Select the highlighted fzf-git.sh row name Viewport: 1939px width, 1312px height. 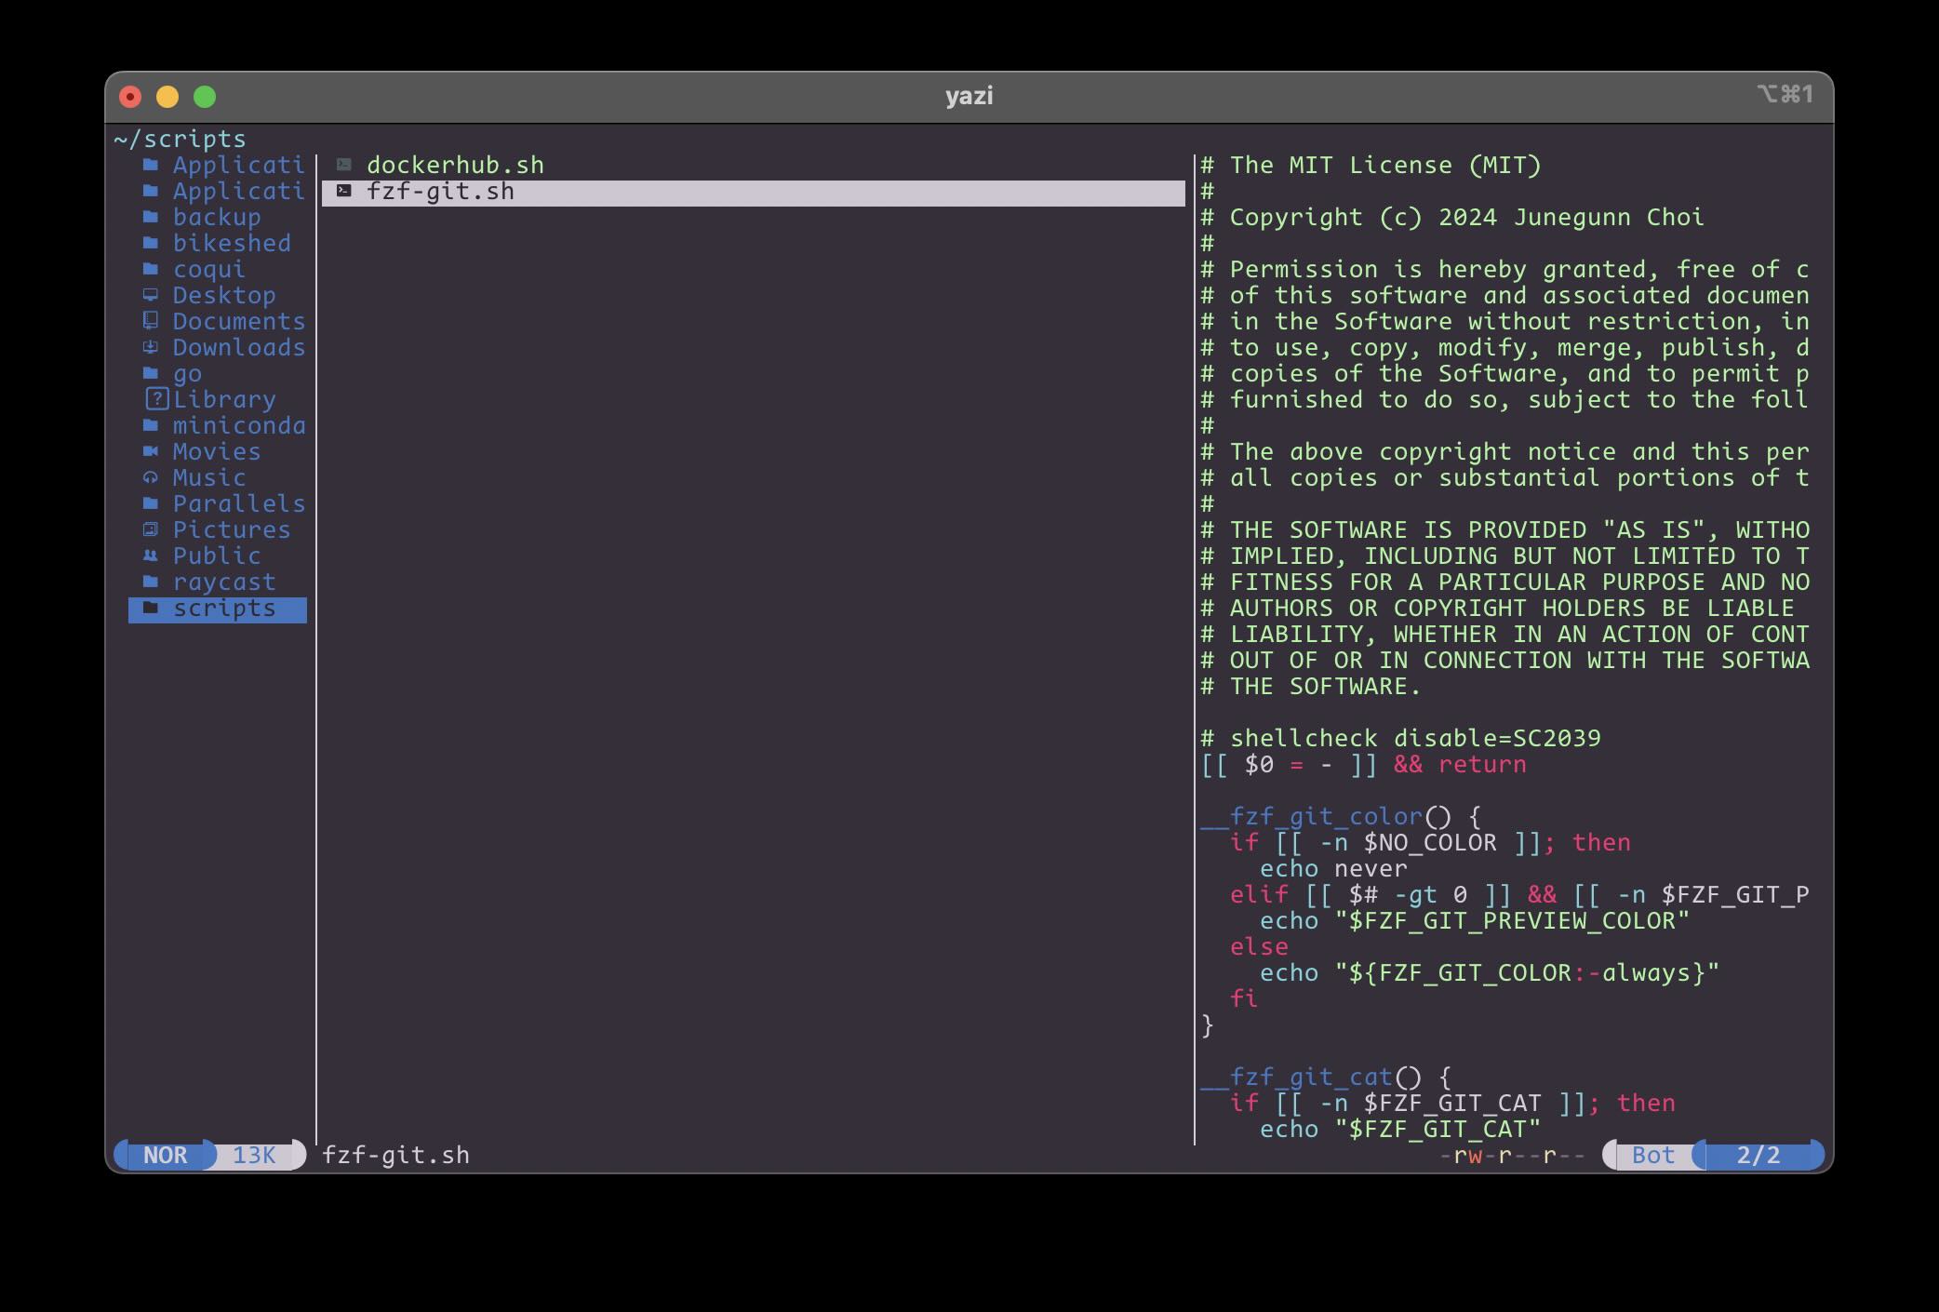tap(440, 192)
